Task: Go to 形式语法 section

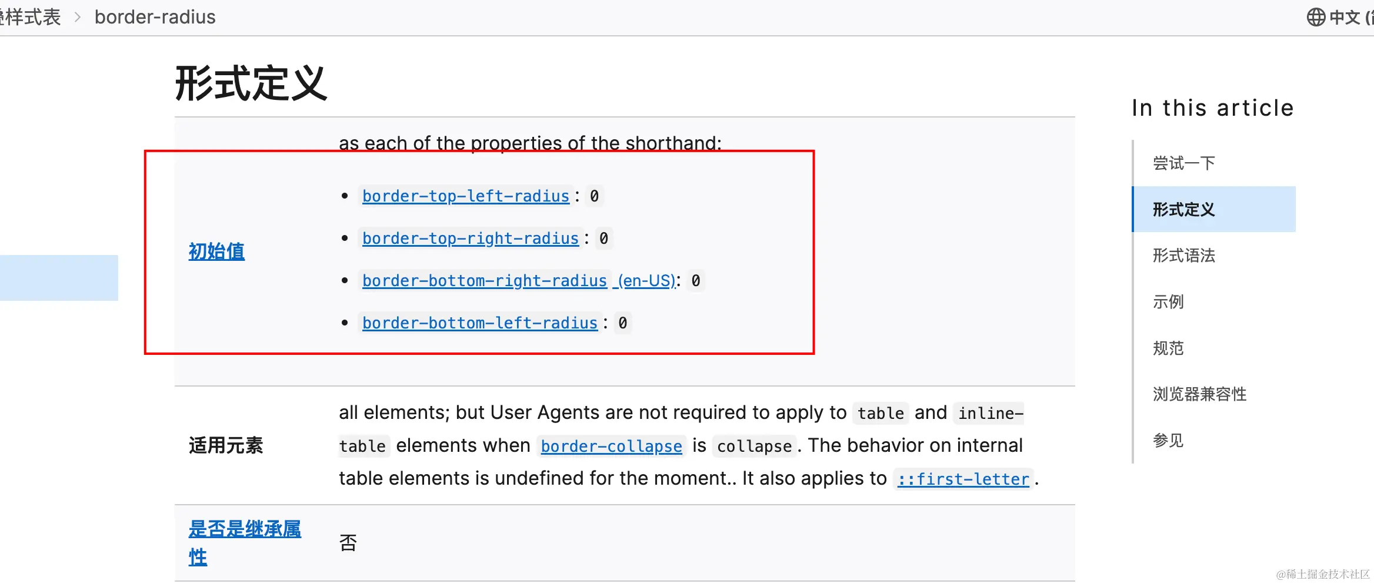Action: point(1183,256)
